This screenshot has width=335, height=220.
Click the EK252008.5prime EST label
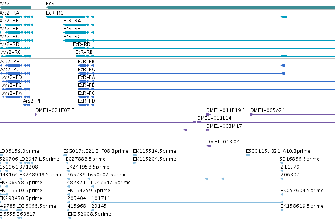click(89, 214)
